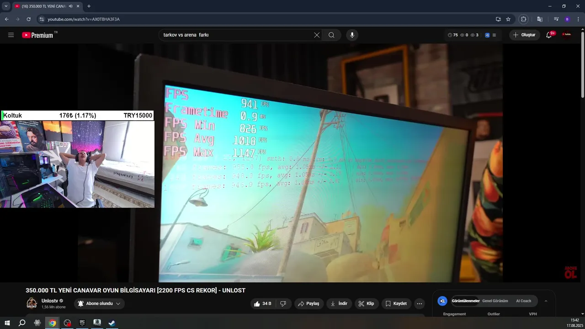Open Epic Games Launcher from taskbar
585x329 pixels.
pos(82,323)
